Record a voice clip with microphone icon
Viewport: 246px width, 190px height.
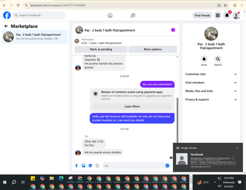(x=76, y=166)
